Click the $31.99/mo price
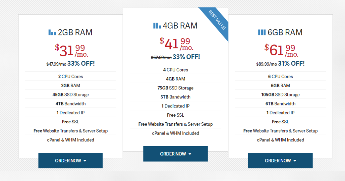 (x=71, y=51)
